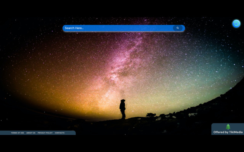Click the Offered by TikiMedia text
This screenshot has width=244, height=152.
[228, 132]
